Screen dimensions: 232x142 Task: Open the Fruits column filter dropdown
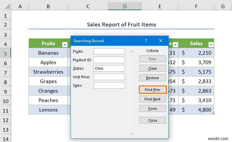[x=65, y=44]
